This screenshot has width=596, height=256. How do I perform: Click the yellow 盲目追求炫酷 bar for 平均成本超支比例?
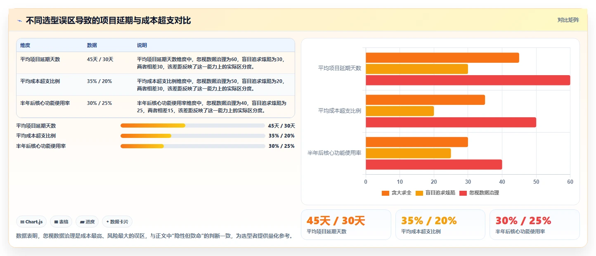[x=400, y=111]
